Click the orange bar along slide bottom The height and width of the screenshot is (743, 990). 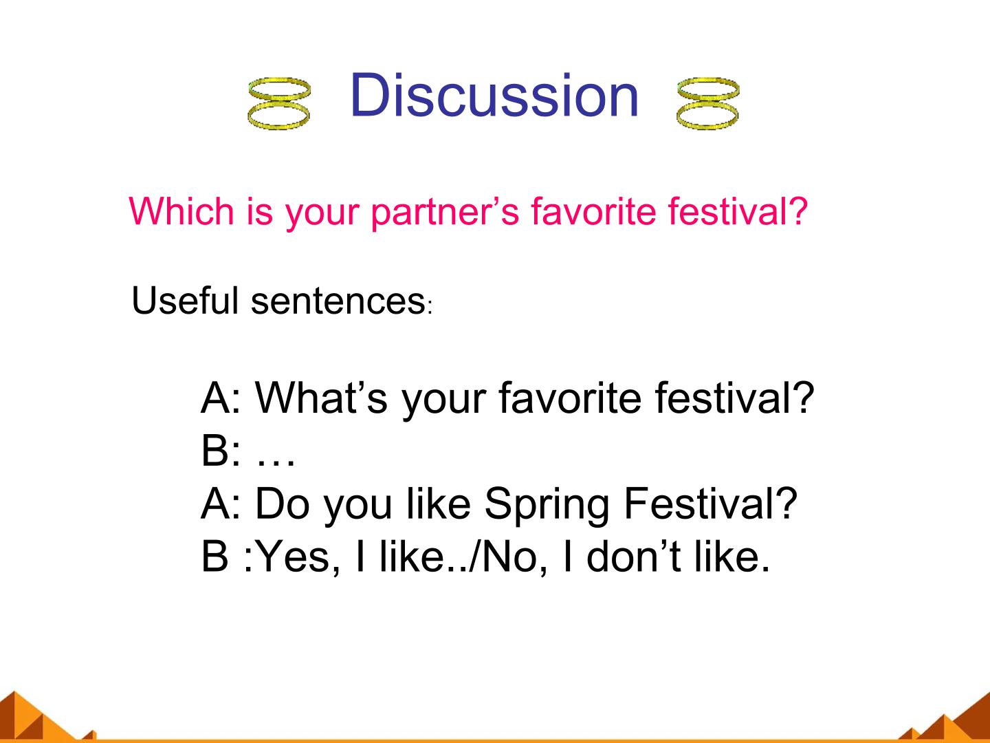click(x=495, y=740)
